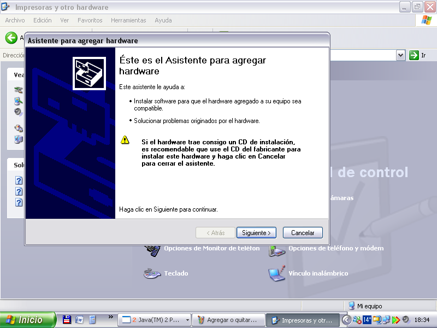Open Opciones de teléfono y módem icon
Viewport: 437px width, 328px height.
tap(277, 249)
